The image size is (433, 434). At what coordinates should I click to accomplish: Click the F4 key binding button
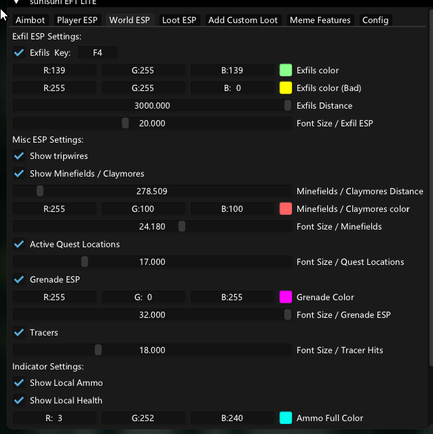point(98,52)
